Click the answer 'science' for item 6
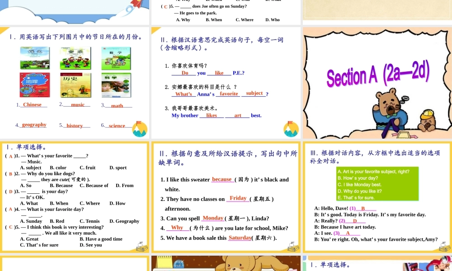452x271 pixels. point(117,126)
